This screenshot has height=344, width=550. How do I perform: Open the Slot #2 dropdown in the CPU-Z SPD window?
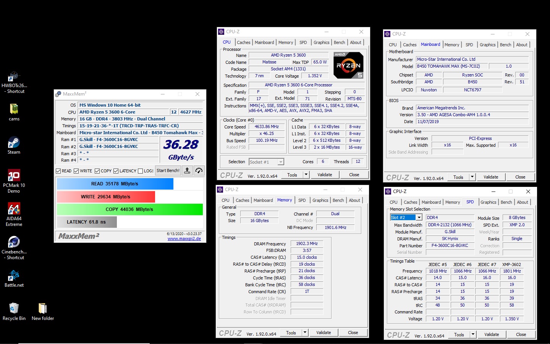click(419, 217)
